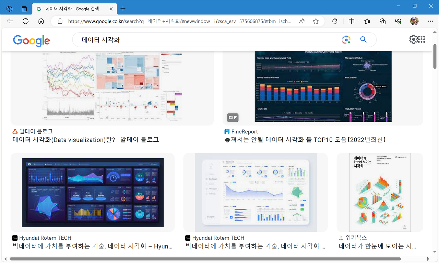Click the 위키북스 favicon
The height and width of the screenshot is (263, 439).
click(341, 238)
